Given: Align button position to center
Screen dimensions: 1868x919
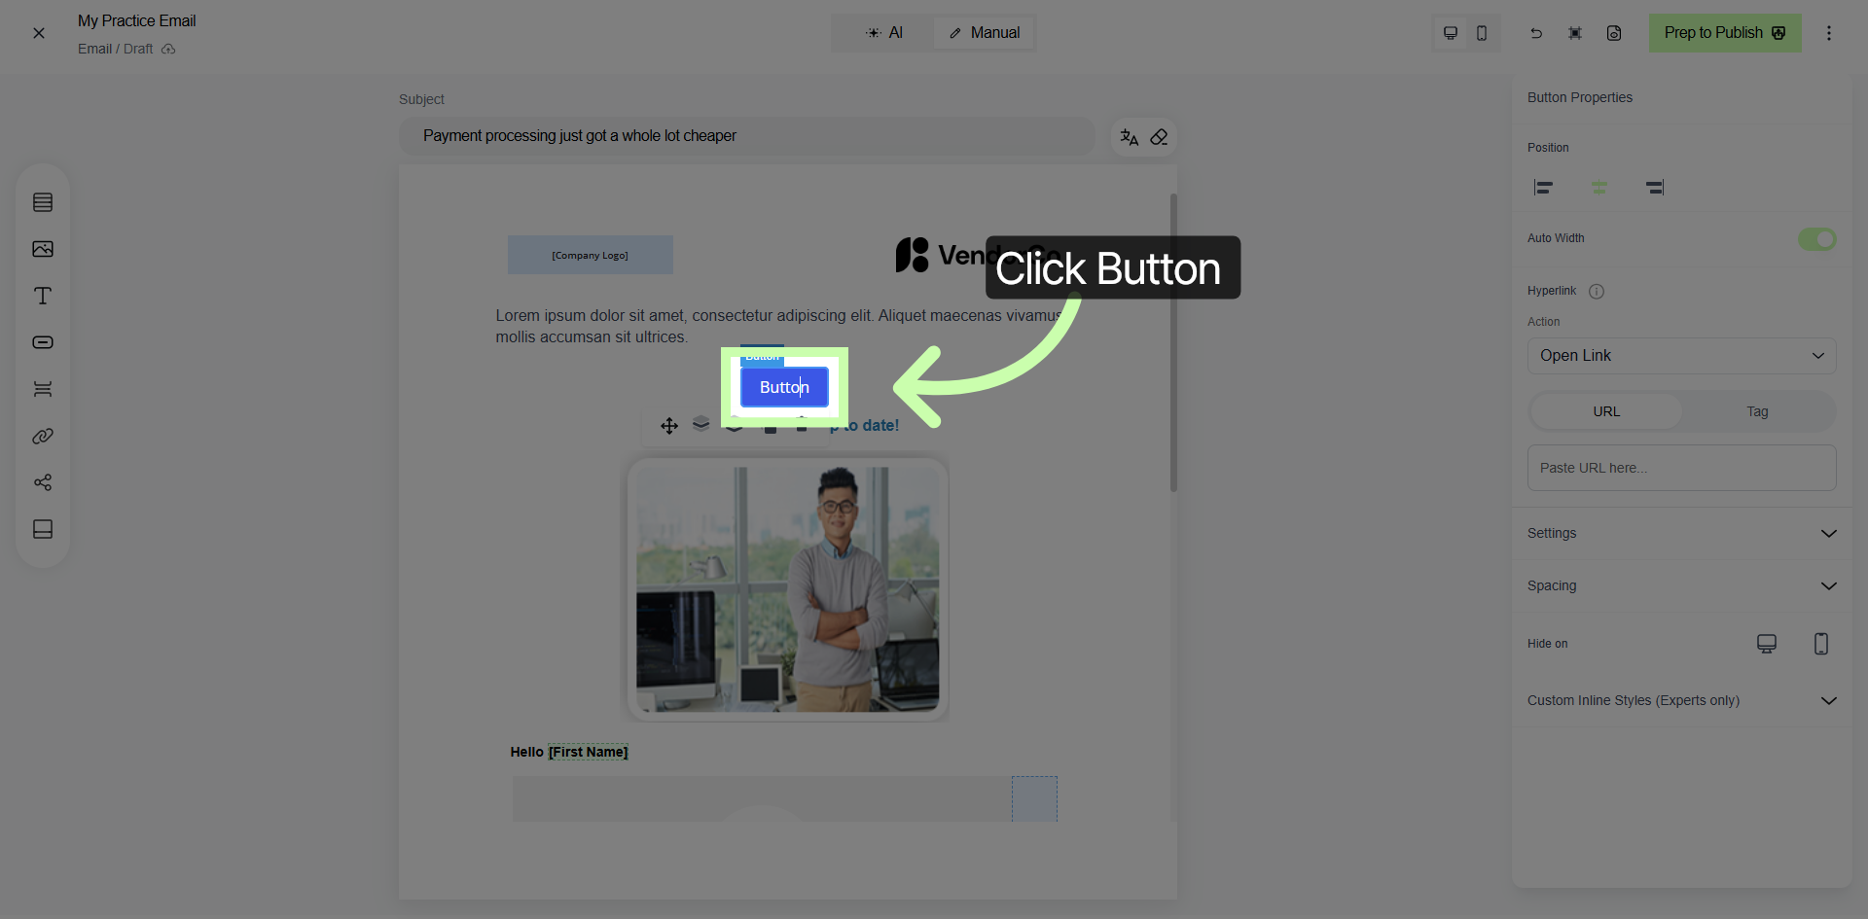Looking at the screenshot, I should tap(1599, 188).
